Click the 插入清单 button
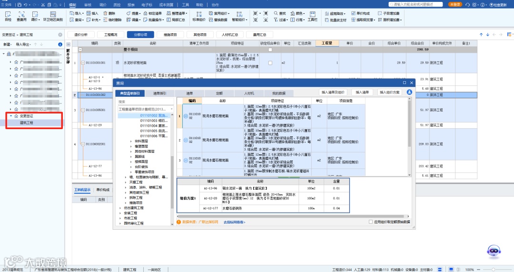The image size is (514, 272). [x=362, y=92]
